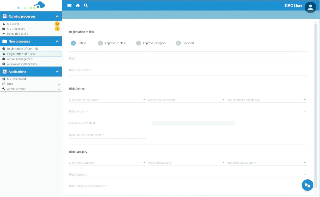Click Running processes clipboard icon
Screen dimensions: 320x197
[4, 16]
